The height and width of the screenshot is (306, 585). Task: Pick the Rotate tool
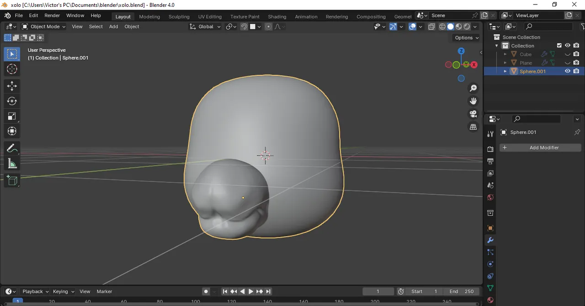click(x=12, y=101)
